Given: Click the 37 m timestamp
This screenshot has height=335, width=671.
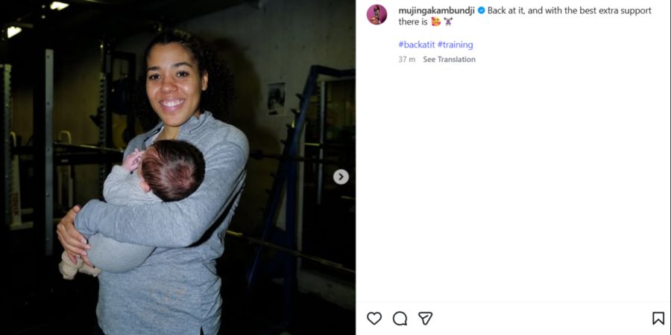Looking at the screenshot, I should [406, 60].
